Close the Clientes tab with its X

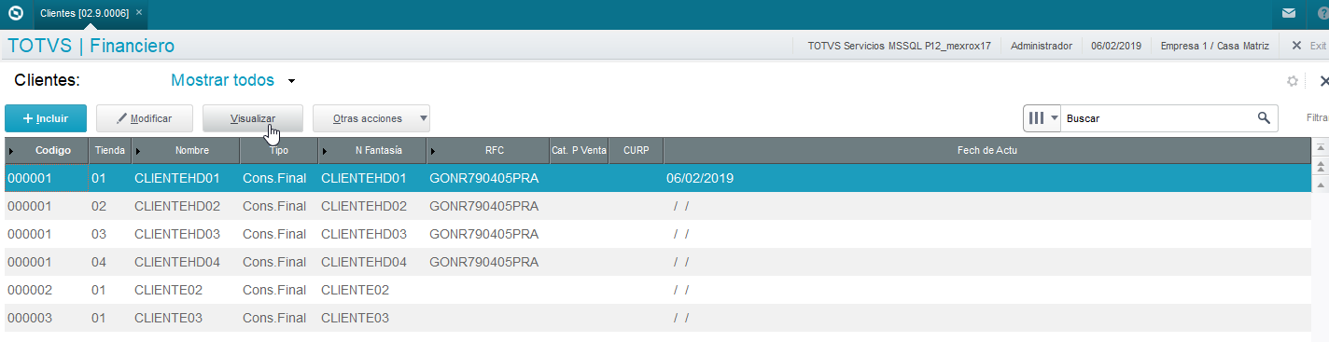(139, 13)
